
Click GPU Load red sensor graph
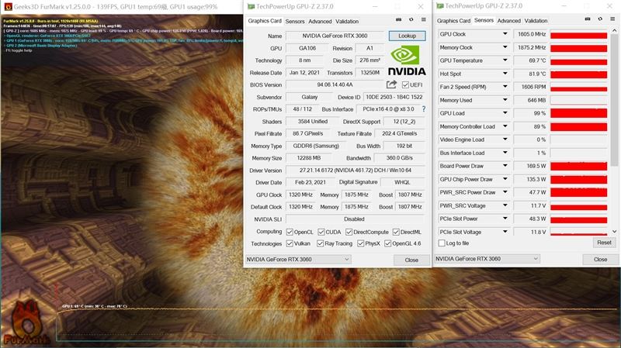pyautogui.click(x=578, y=113)
